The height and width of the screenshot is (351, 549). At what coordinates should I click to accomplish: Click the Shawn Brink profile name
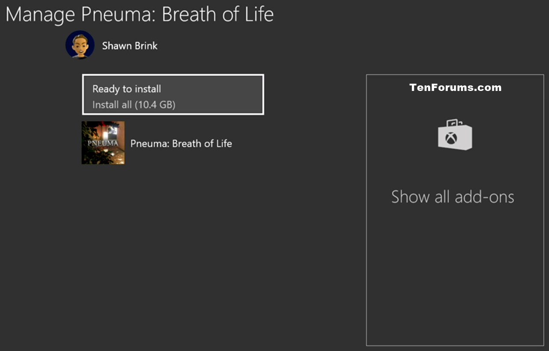[130, 46]
